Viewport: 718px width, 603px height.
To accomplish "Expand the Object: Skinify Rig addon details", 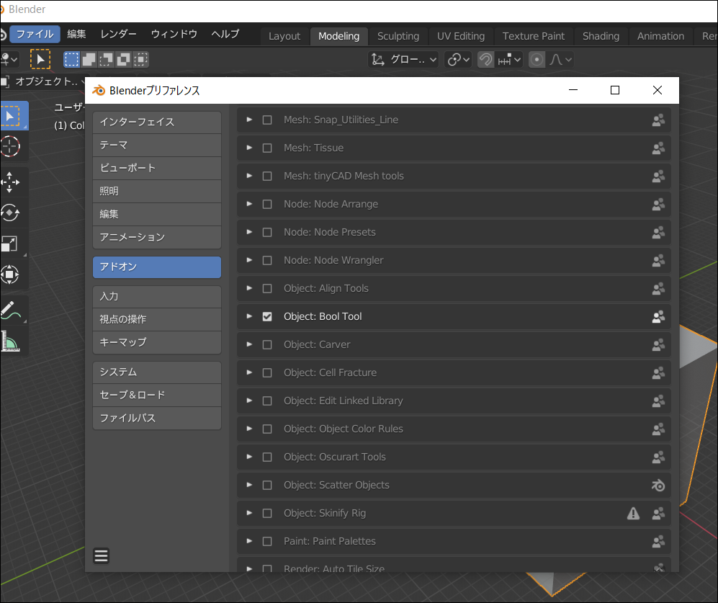I will click(x=249, y=513).
